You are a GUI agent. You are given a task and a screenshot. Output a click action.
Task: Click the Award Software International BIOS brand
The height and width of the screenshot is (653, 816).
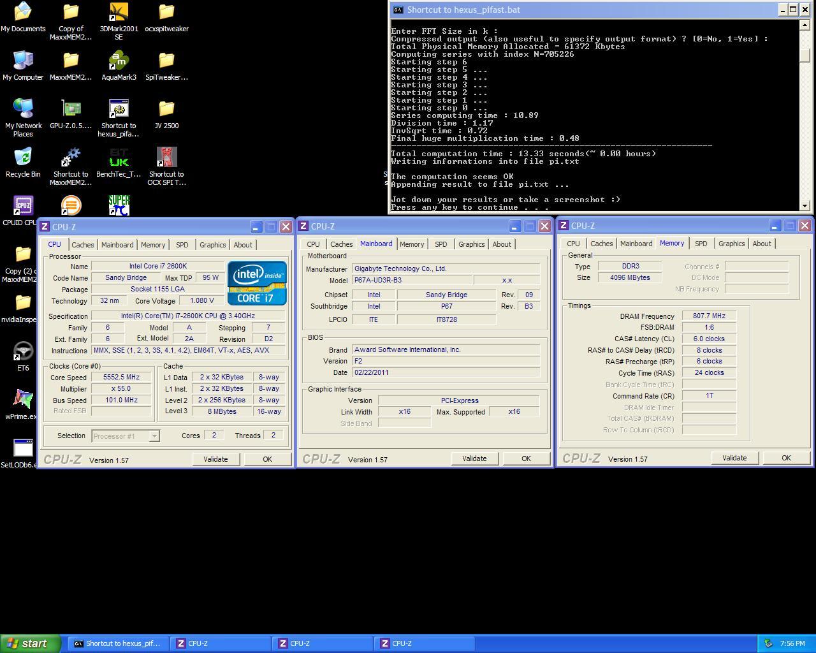click(x=446, y=350)
